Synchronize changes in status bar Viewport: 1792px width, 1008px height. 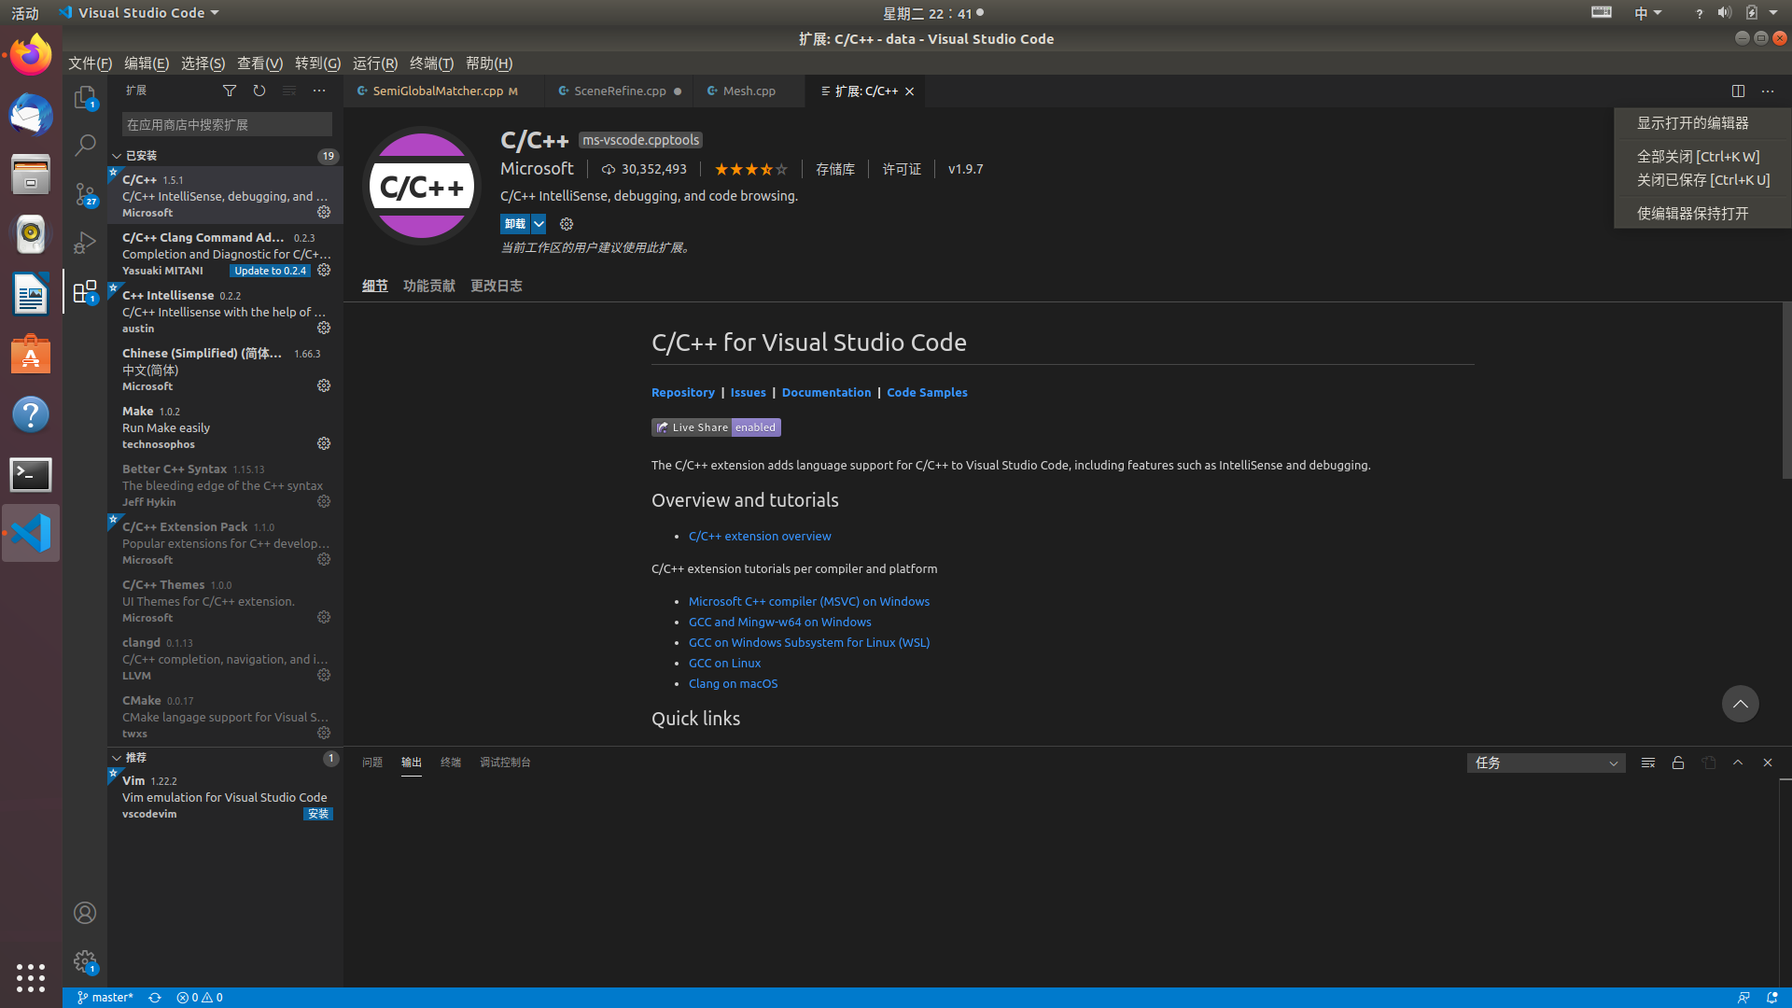click(x=155, y=998)
